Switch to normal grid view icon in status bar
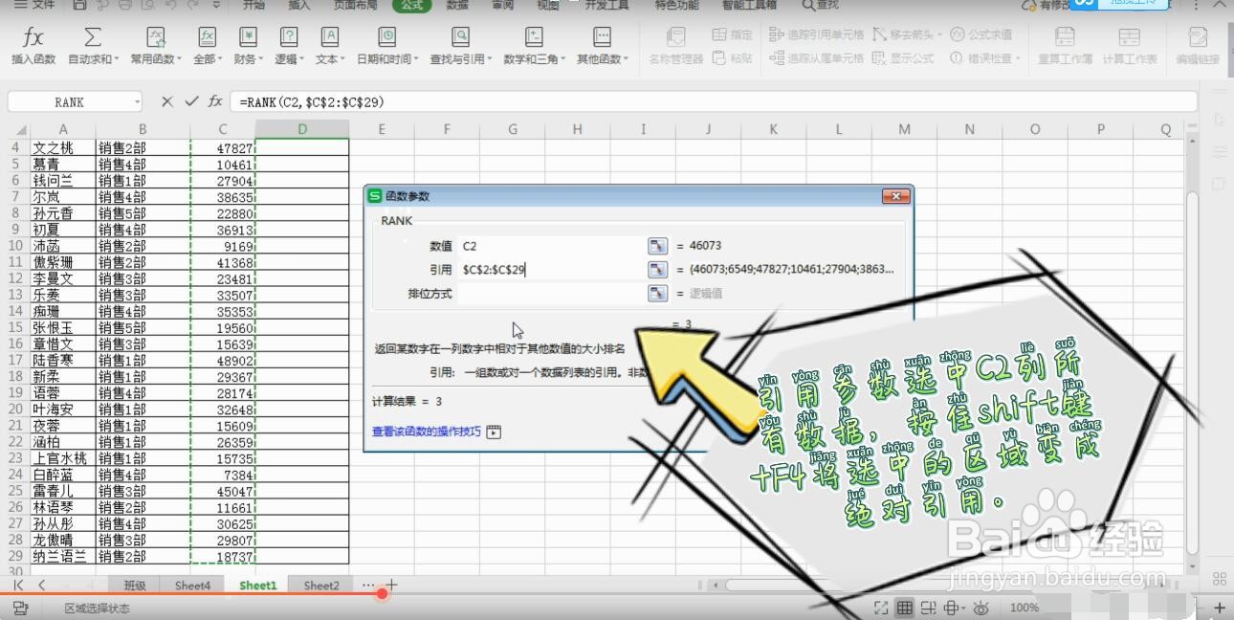1234x620 pixels. (905, 608)
